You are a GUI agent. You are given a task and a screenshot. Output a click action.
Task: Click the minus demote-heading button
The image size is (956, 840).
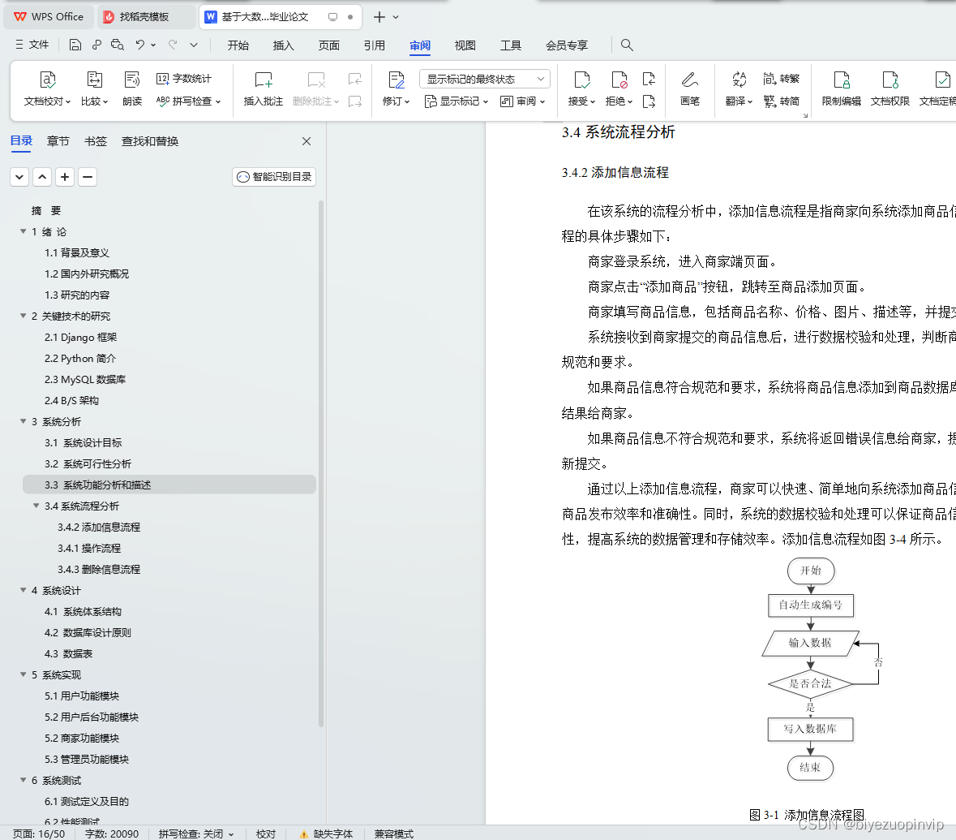[x=88, y=177]
